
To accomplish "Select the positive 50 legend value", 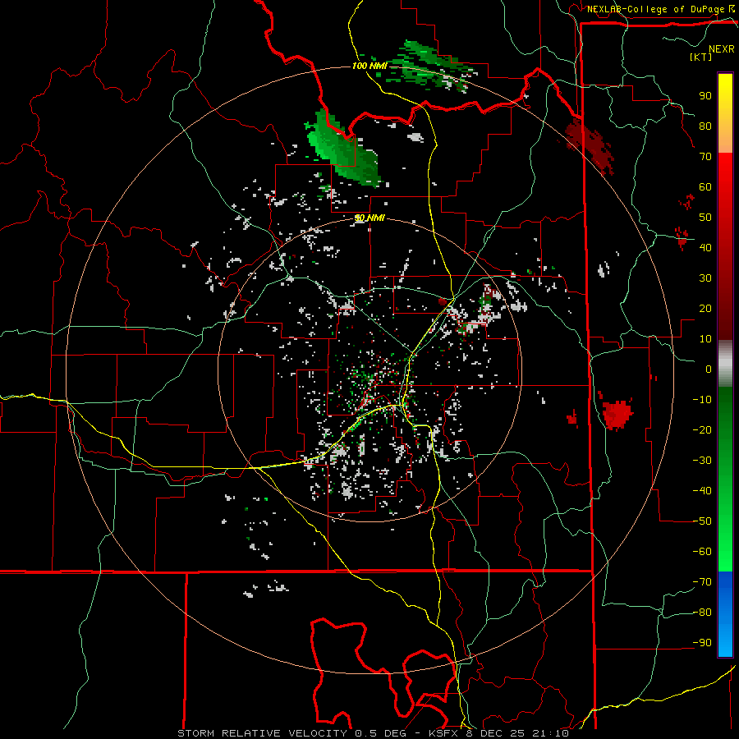I will pyautogui.click(x=705, y=218).
